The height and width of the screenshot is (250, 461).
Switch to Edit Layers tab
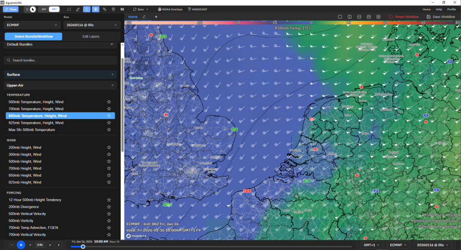[x=91, y=36]
